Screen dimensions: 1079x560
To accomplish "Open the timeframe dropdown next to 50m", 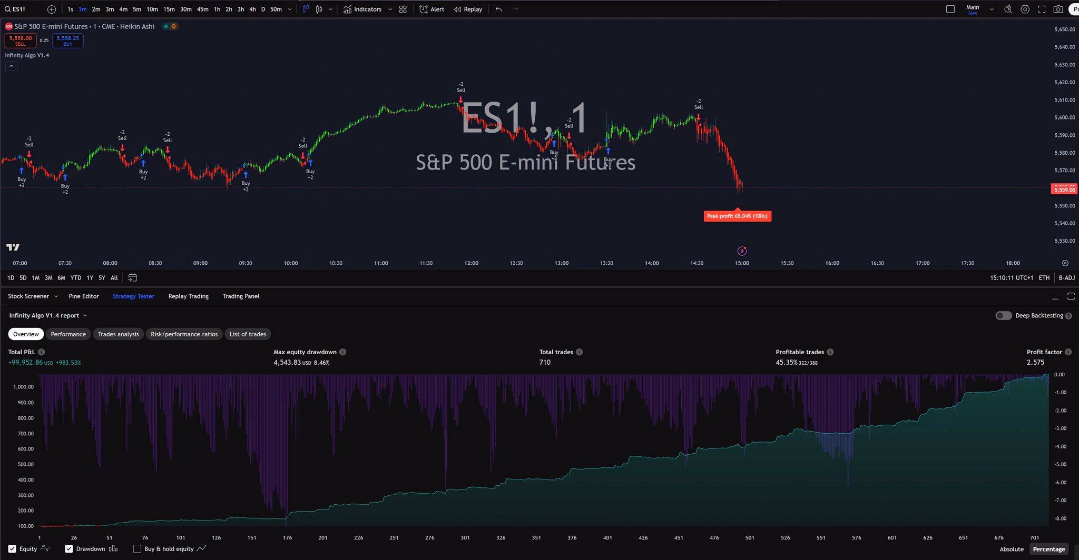I will coord(289,9).
